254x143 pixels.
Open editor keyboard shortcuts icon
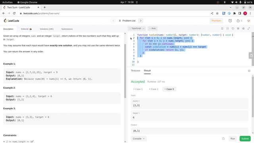point(238,28)
